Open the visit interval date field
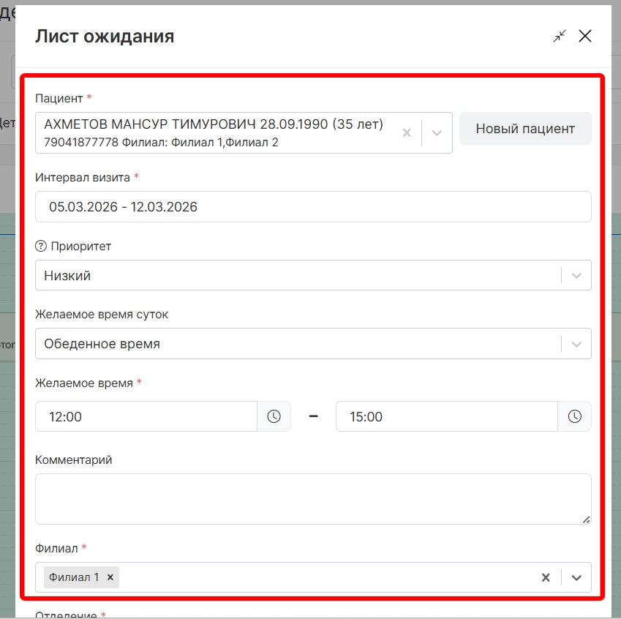The height and width of the screenshot is (619, 621). [313, 207]
